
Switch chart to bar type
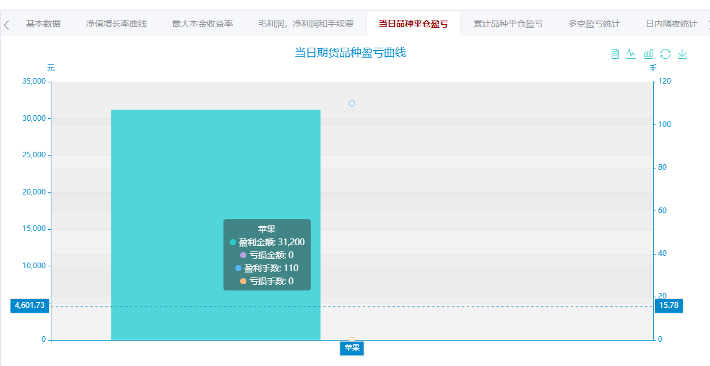pyautogui.click(x=649, y=54)
